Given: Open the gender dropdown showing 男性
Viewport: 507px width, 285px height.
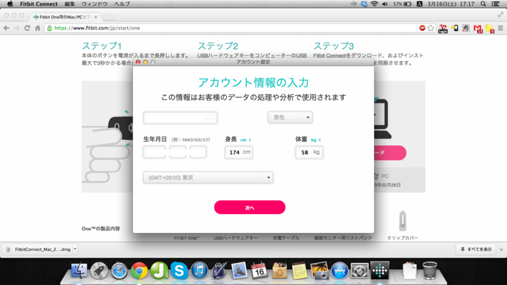Looking at the screenshot, I should (x=290, y=117).
